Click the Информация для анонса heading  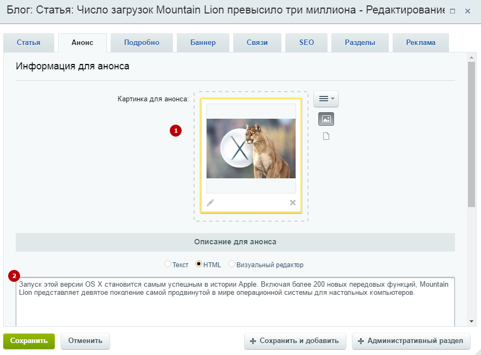(73, 66)
